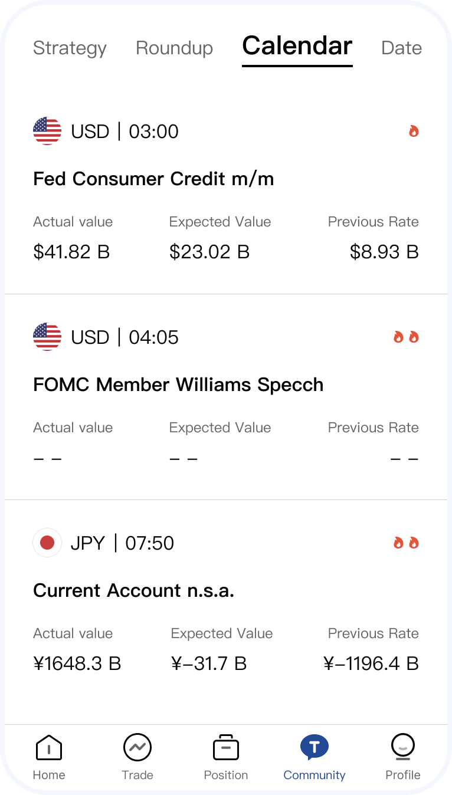Image resolution: width=452 pixels, height=795 pixels.
Task: Open Fed Consumer Credit m/m event
Action: pos(153,179)
